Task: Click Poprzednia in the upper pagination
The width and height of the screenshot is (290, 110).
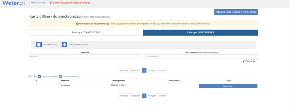Action: [136, 71]
